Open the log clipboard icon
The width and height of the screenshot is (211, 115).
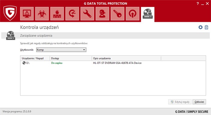(x=207, y=27)
